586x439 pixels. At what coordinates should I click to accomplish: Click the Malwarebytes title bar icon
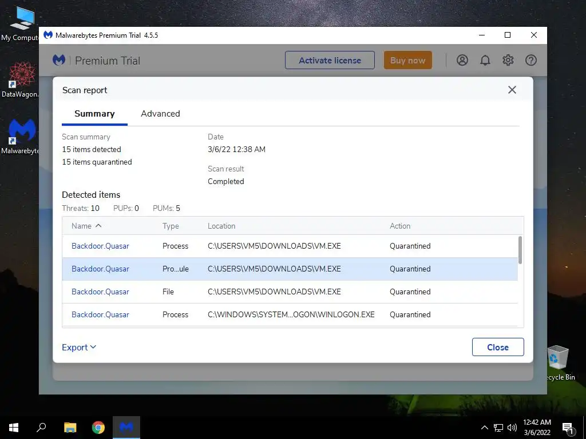48,35
